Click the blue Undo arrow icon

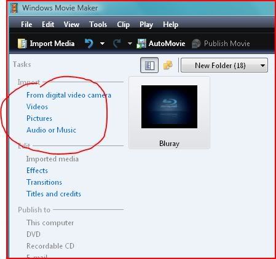tap(89, 44)
